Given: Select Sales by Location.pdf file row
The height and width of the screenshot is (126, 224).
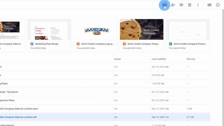Looking at the screenshot, I should click(x=105, y=117).
